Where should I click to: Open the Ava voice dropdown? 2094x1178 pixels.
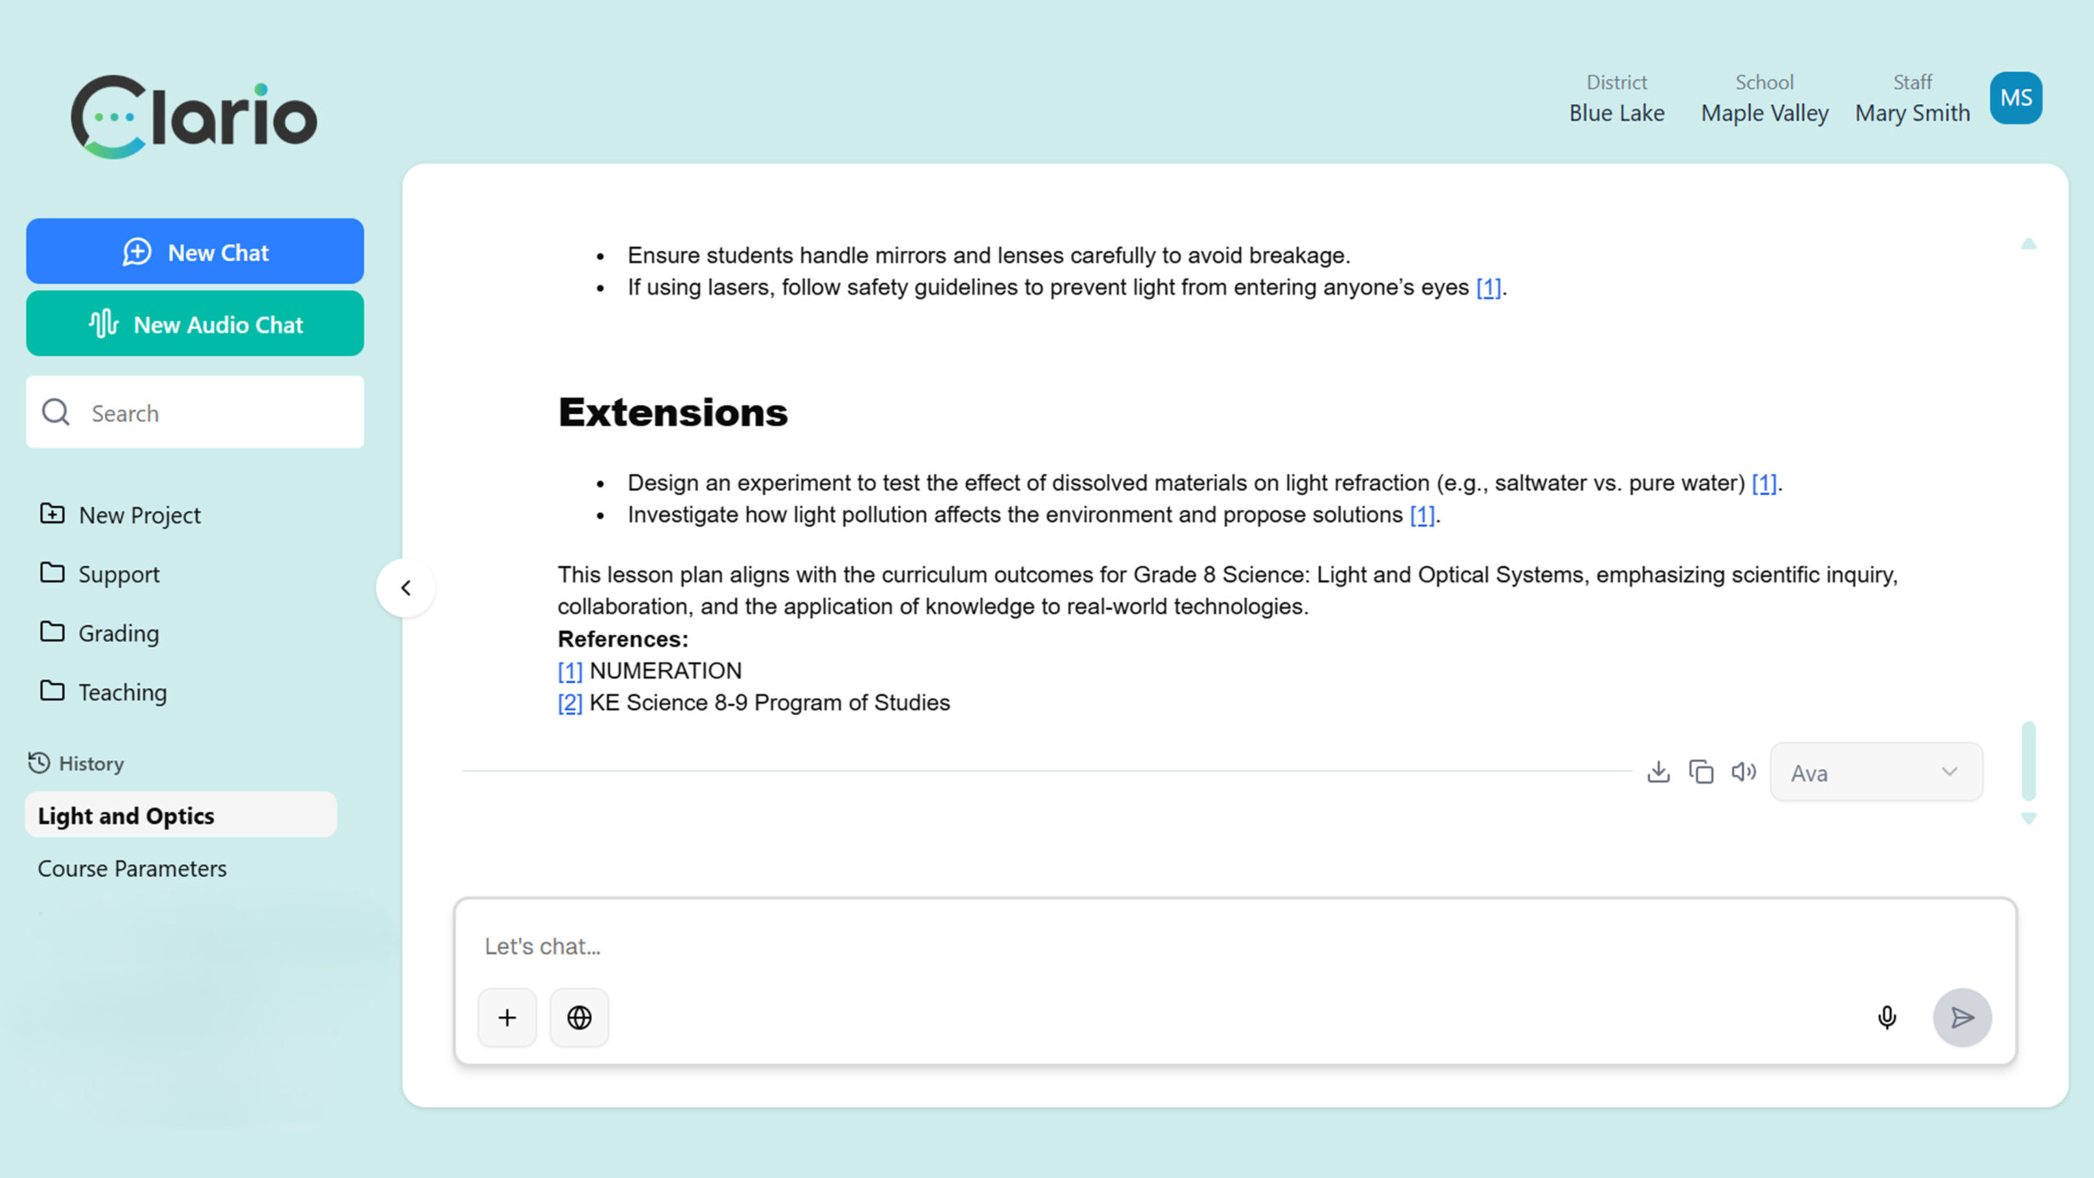1876,772
